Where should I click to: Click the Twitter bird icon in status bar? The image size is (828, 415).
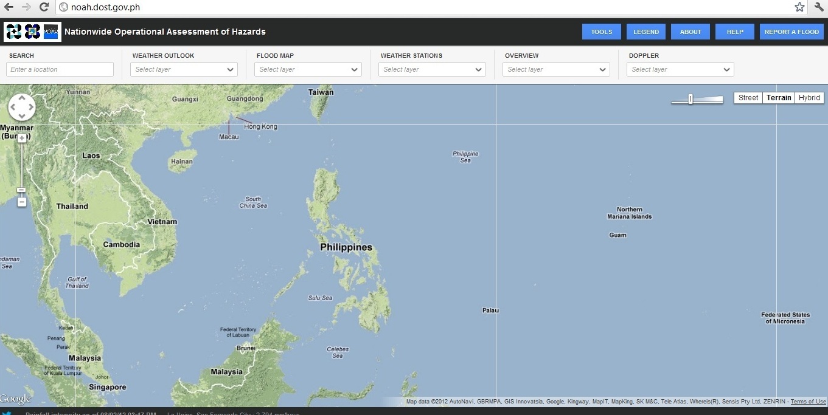coord(6,412)
